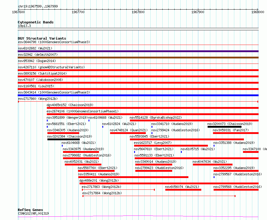The image size is (267, 220).
Task: Click the blue esv3643414 variant bar
Action: click(138, 95)
